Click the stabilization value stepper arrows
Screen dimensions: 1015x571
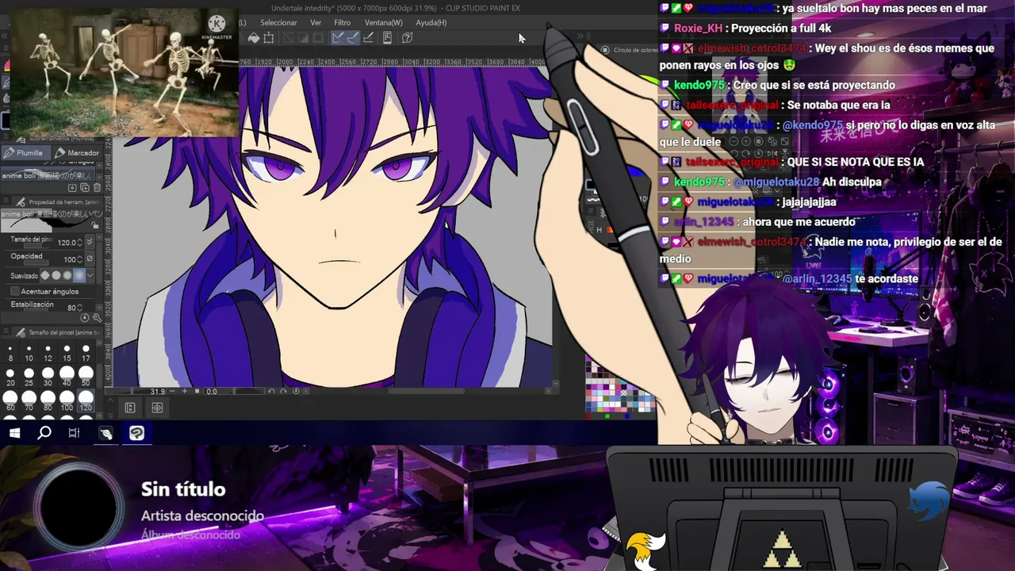(81, 307)
